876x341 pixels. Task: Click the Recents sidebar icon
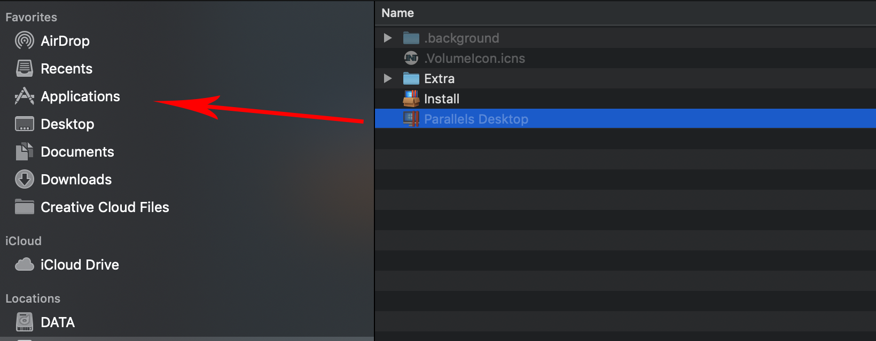tap(25, 69)
